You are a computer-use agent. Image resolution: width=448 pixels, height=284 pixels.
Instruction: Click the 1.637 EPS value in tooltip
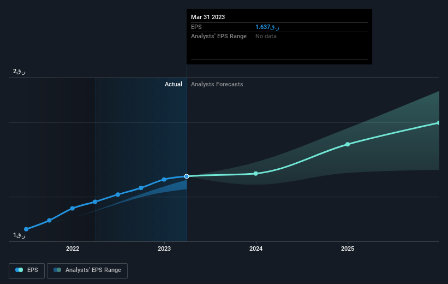[x=267, y=27]
